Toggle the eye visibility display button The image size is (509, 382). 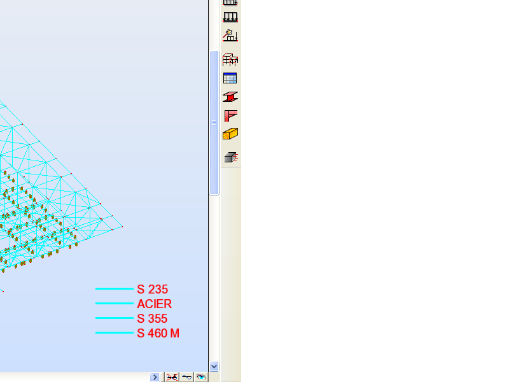(x=201, y=377)
